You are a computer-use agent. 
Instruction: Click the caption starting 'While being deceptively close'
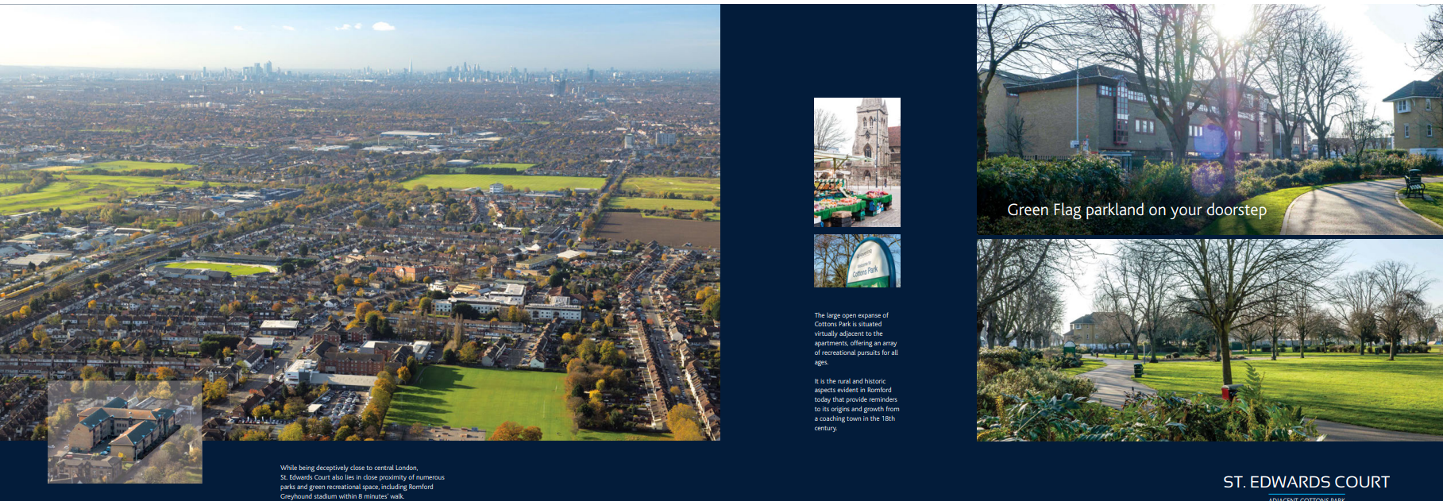pos(362,482)
